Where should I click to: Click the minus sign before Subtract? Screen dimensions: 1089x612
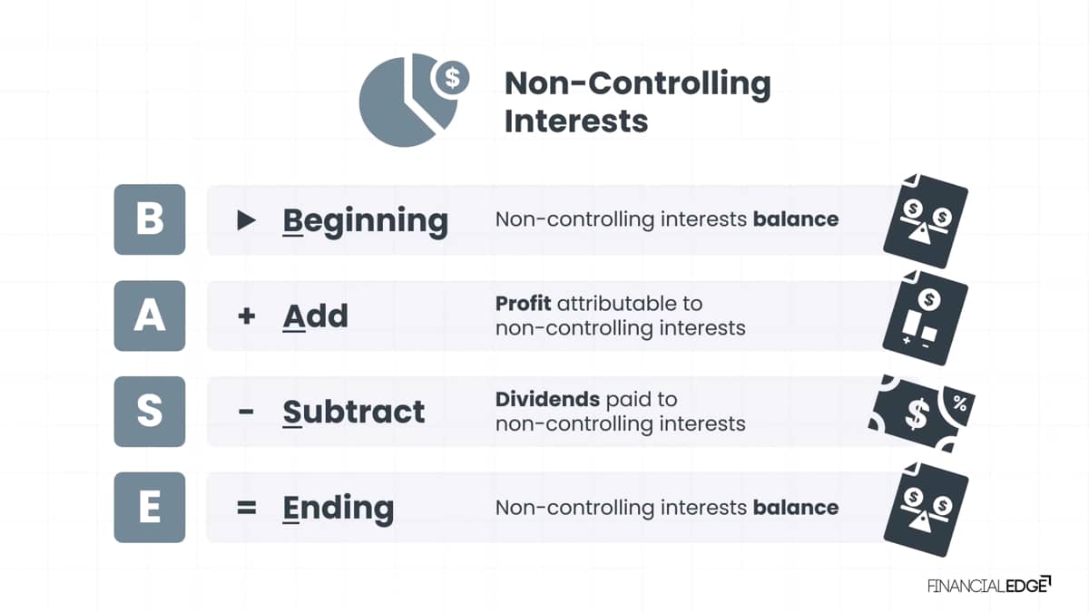pyautogui.click(x=246, y=413)
